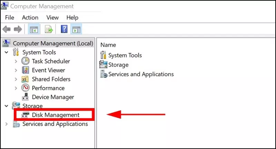Collapse the System Tools tree node
Screen dimensions: 276x149
click(6, 52)
